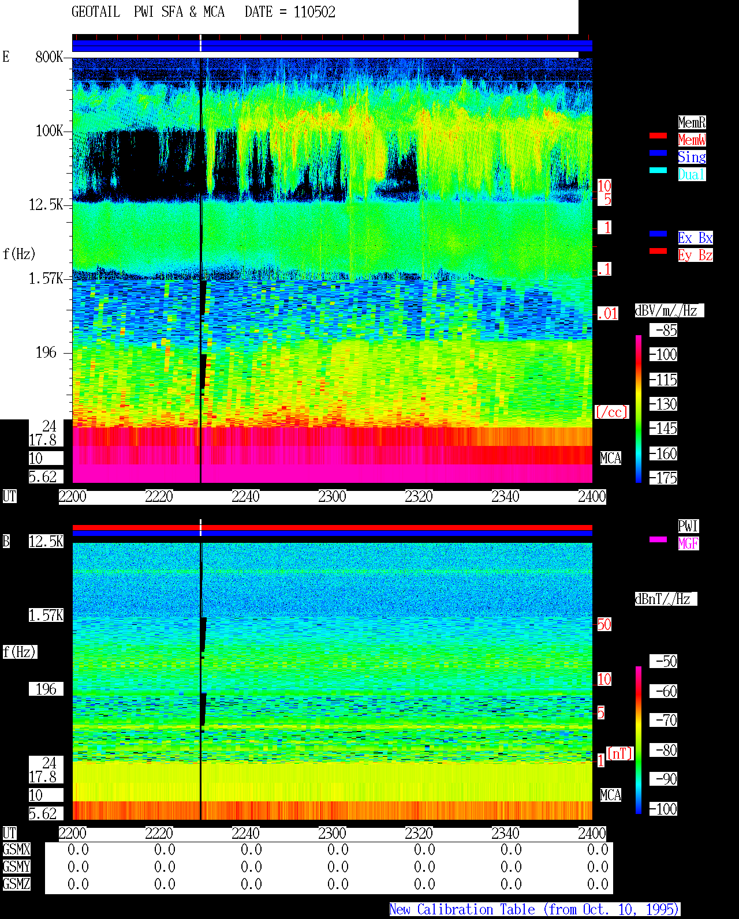Click the Sing legend label
This screenshot has height=919, width=739.
click(692, 157)
